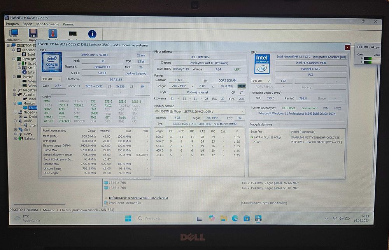Click the HWiNFO taskbar icon
The image size is (389, 250).
pyautogui.click(x=258, y=219)
